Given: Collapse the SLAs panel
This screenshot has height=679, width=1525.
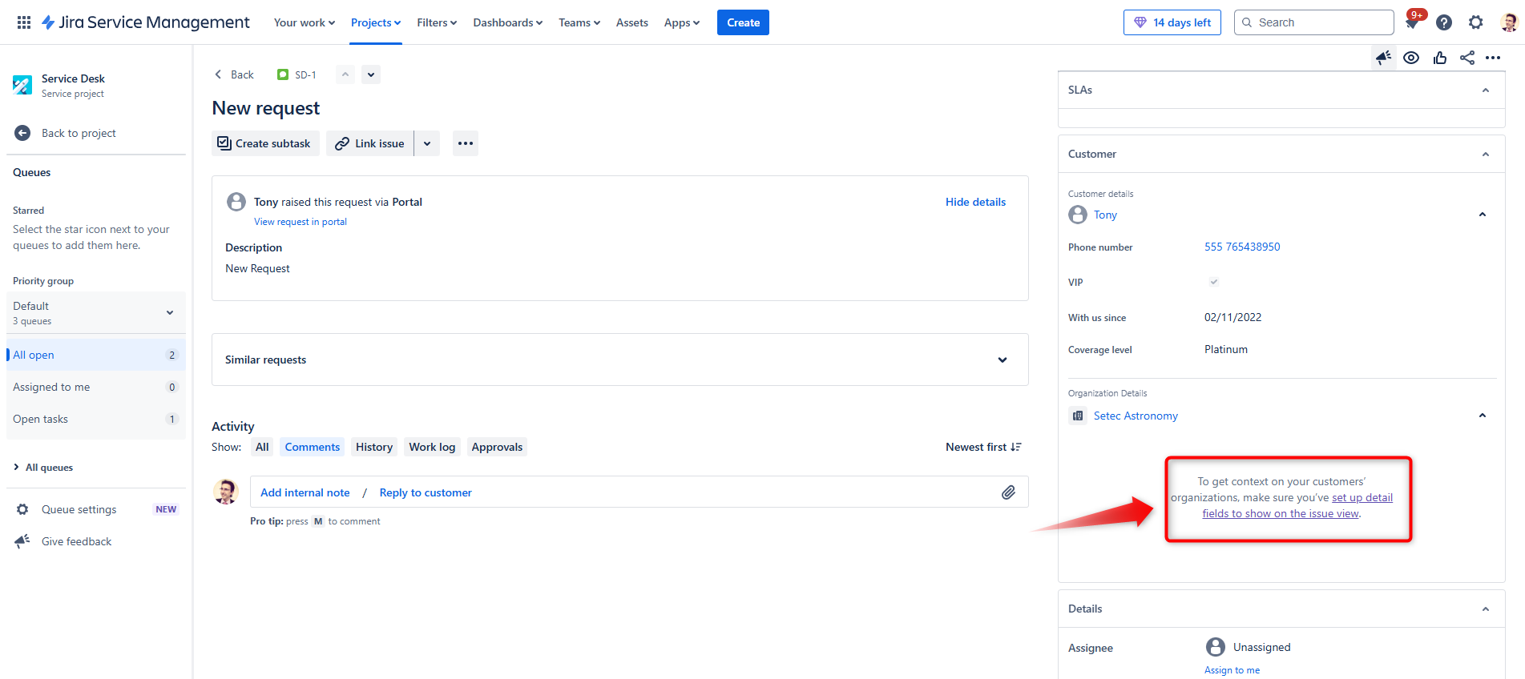Looking at the screenshot, I should coord(1486,90).
